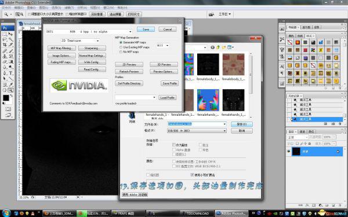Toggle Quick Mask mode icon
Screen dimensions: 348x217
pyautogui.click(x=8, y=109)
